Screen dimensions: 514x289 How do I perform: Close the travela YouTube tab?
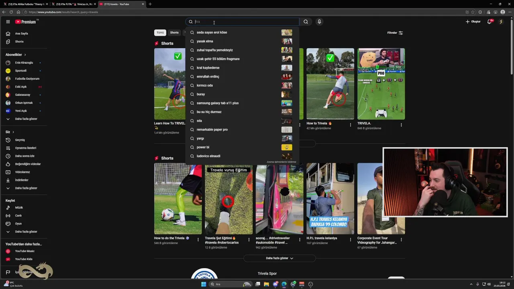click(x=143, y=4)
